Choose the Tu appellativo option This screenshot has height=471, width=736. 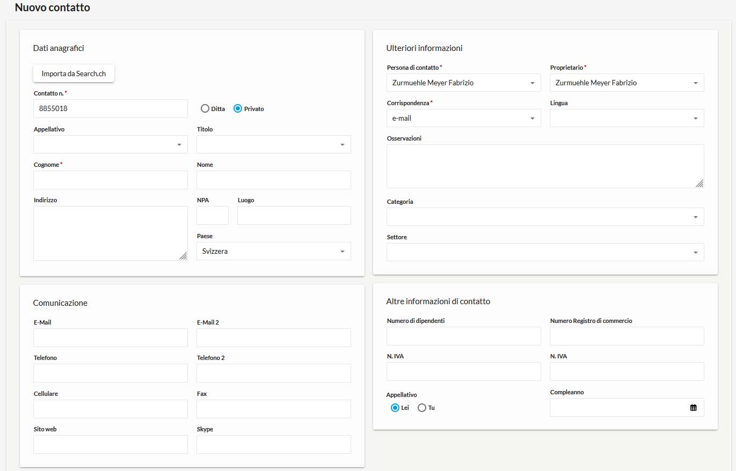422,408
